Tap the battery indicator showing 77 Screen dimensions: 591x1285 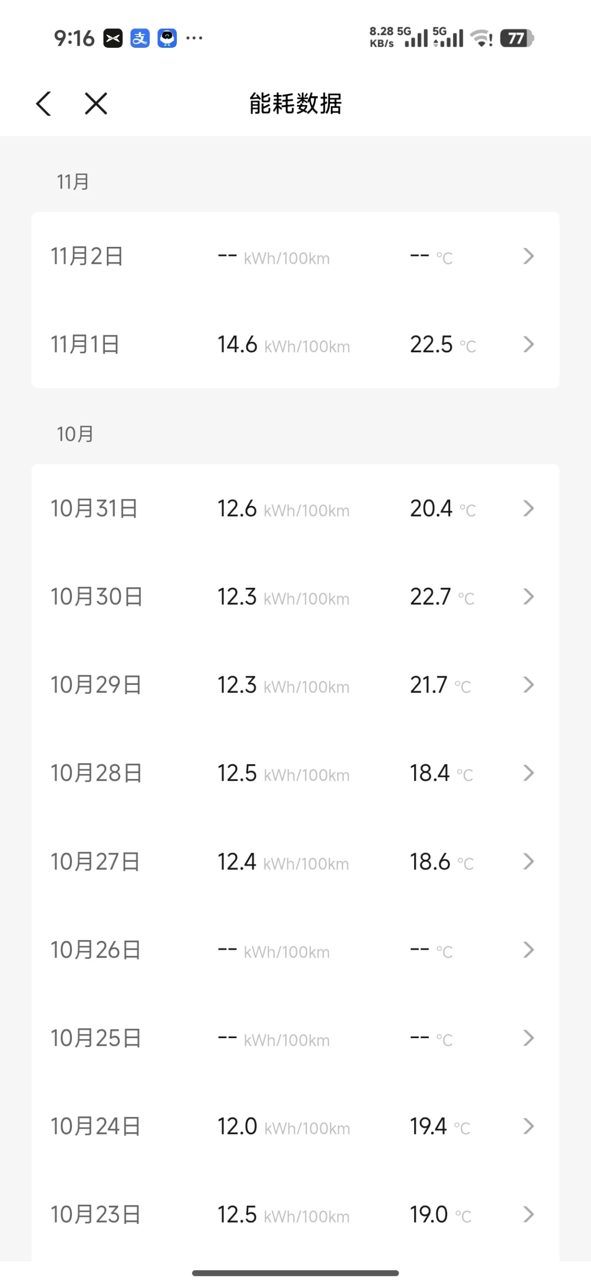click(x=516, y=38)
